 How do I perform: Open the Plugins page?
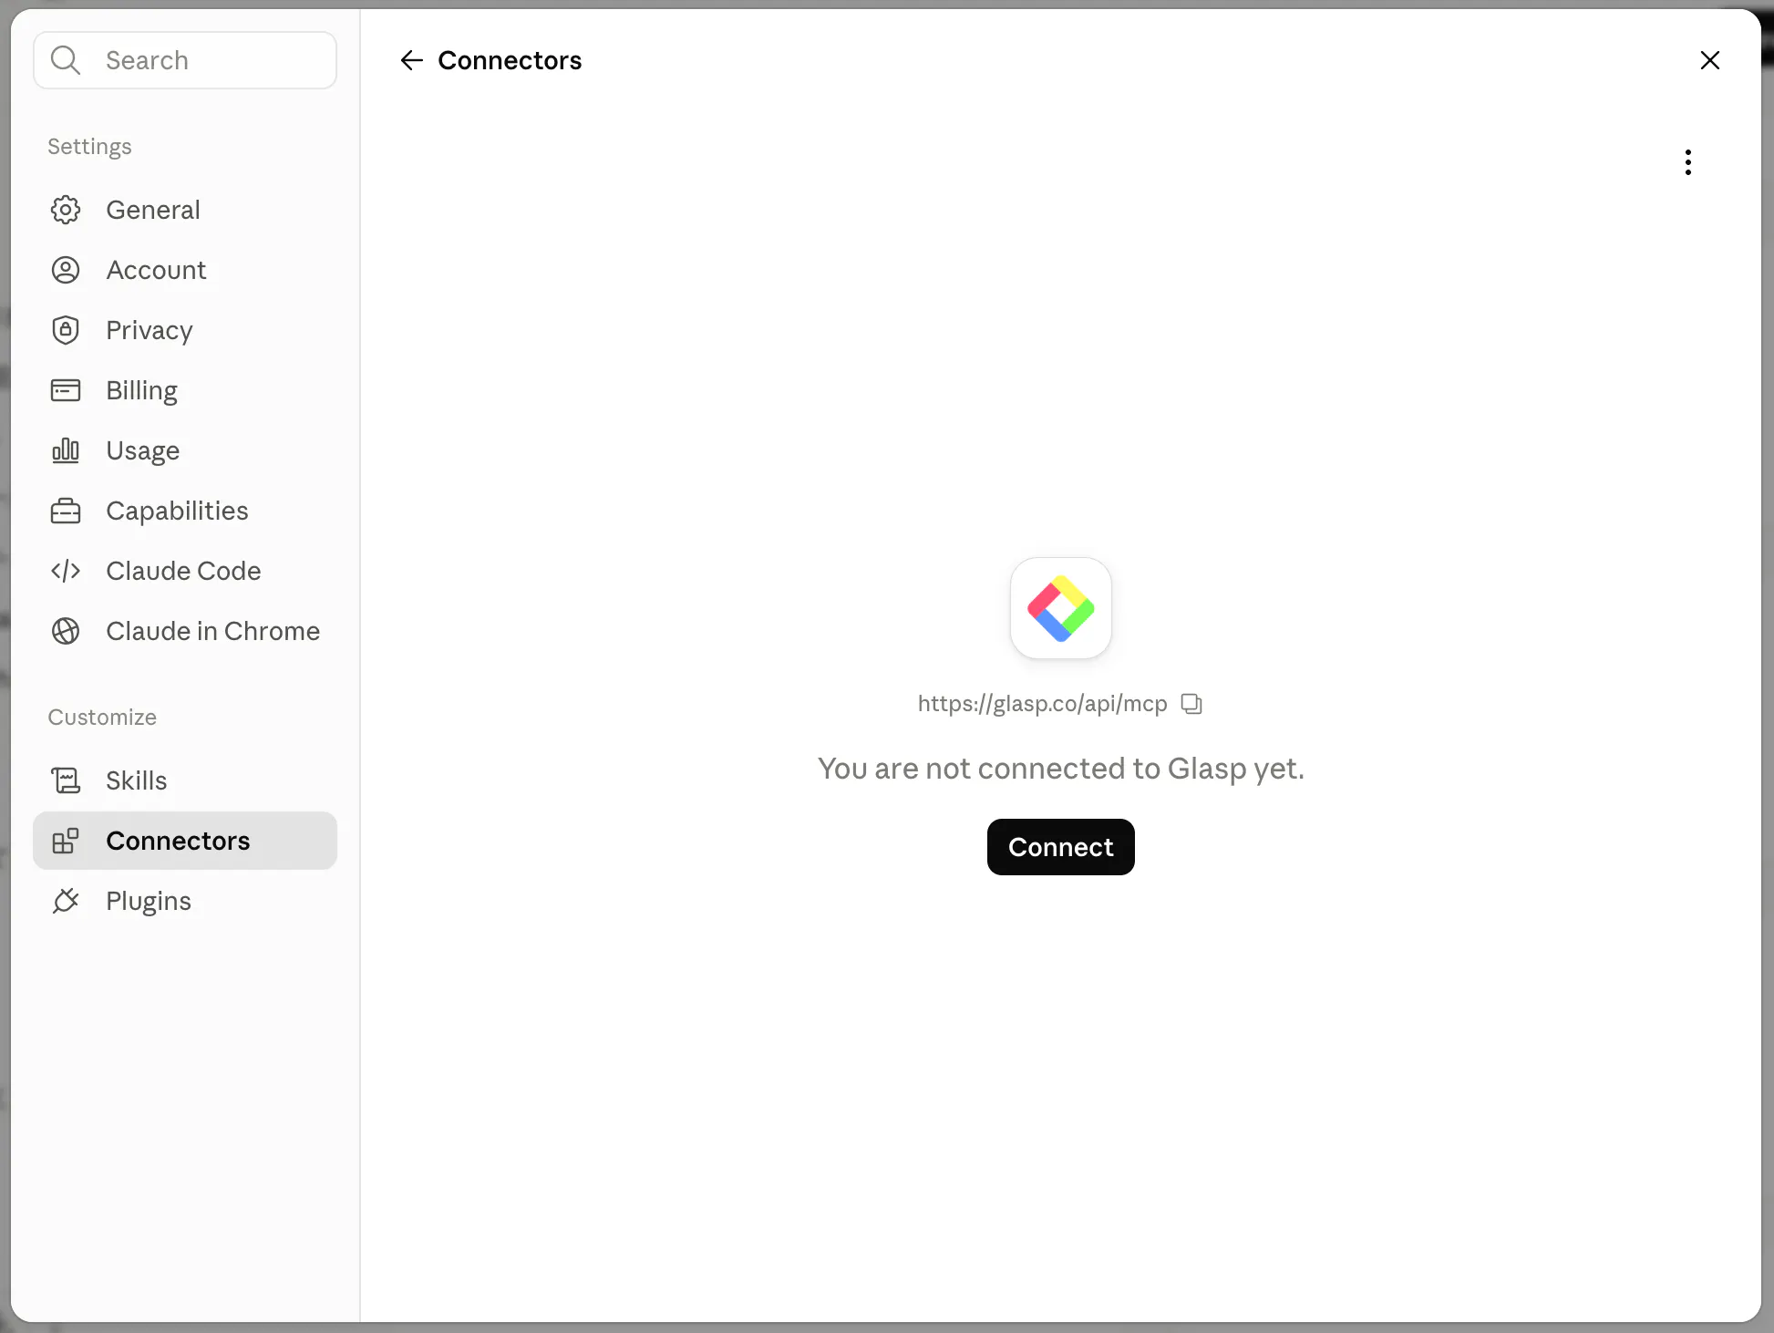click(x=185, y=901)
